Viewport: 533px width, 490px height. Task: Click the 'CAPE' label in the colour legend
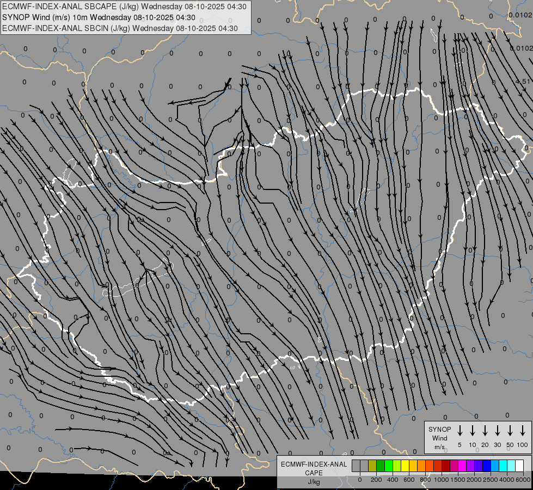(x=314, y=473)
